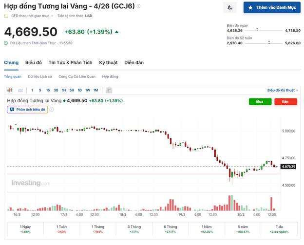Select the 1 Tháng performance period
Screen dimensions: 304x245
98,229
